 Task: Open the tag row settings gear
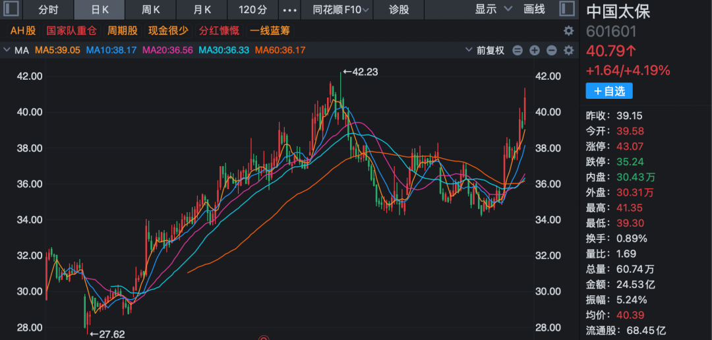568,30
